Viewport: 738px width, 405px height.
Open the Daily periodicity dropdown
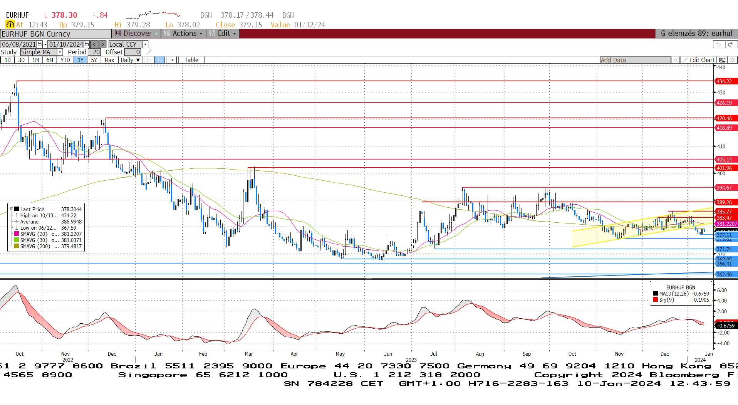pyautogui.click(x=130, y=60)
